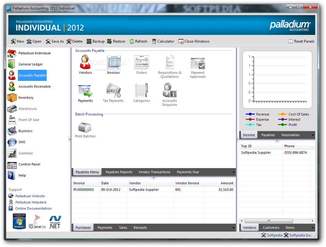Click the Restore toolbar button
Screen dimensions: 326x247
pos(116,41)
